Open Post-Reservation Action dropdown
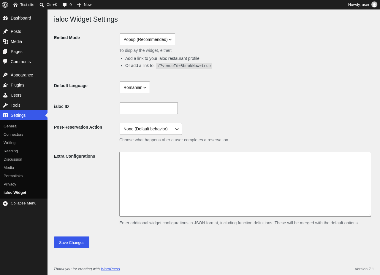This screenshot has width=380, height=275. pyautogui.click(x=151, y=129)
